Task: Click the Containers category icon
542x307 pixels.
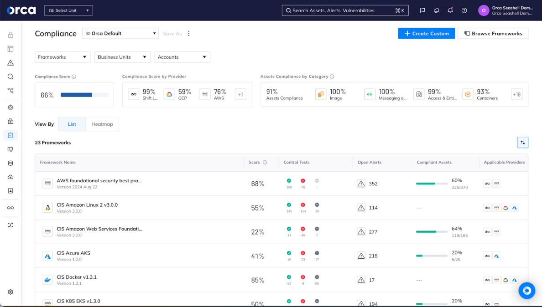Action: point(468,94)
